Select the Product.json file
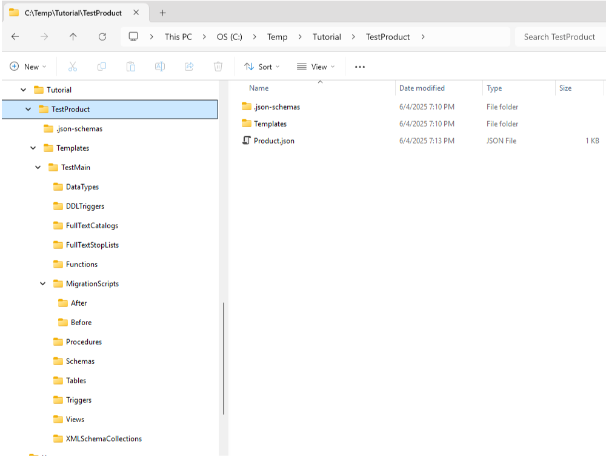Screen dimensions: 606x459 [x=273, y=140]
